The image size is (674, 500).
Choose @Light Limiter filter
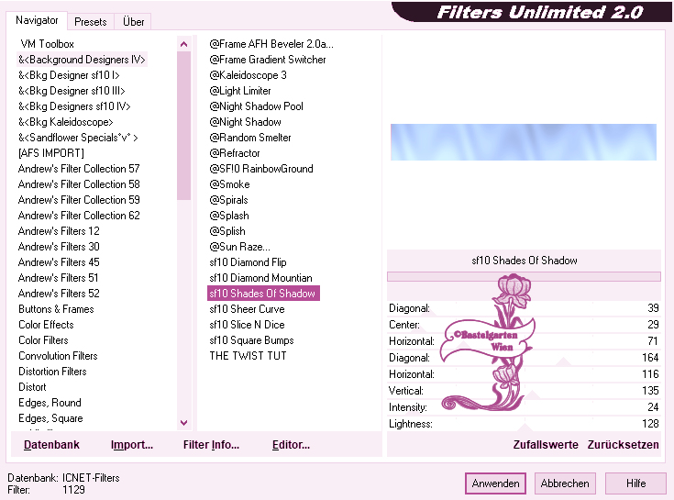[240, 91]
